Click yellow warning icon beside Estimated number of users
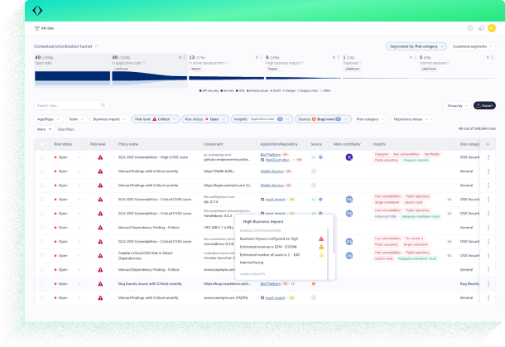 pos(321,255)
